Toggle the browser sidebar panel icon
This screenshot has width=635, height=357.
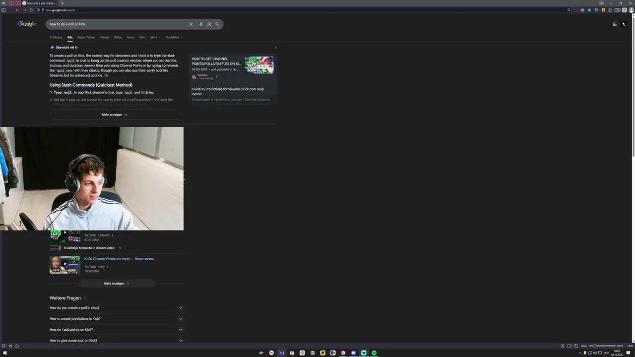3,10
